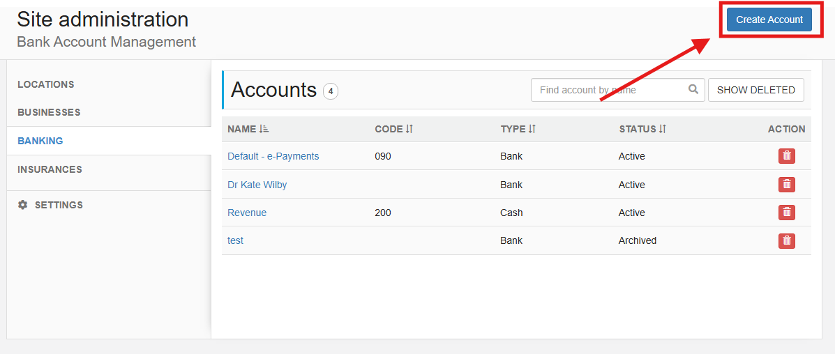Click the Bank Account Management subtitle
This screenshot has height=354, width=835.
(107, 42)
